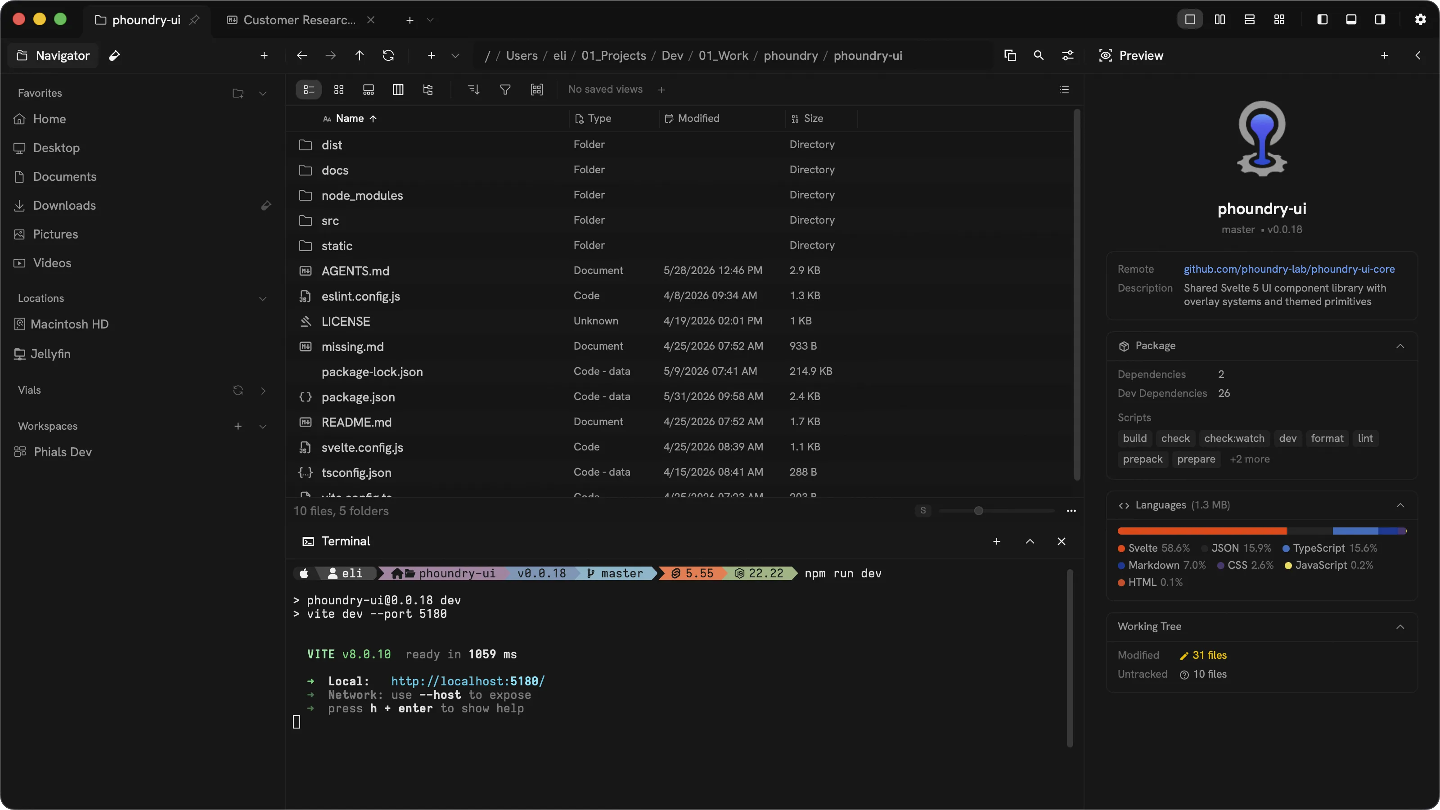Image resolution: width=1440 pixels, height=810 pixels.
Task: Collapse the Package section
Action: pos(1400,346)
